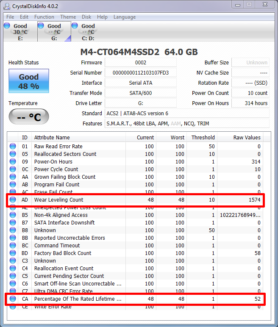Image resolution: width=278 pixels, height=327 pixels.
Task: Click status orb for B8 Unknown row
Action: tap(13, 230)
